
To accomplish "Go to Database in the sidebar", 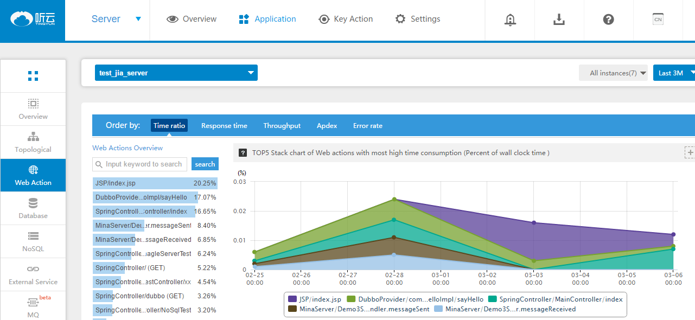I will tap(33, 208).
